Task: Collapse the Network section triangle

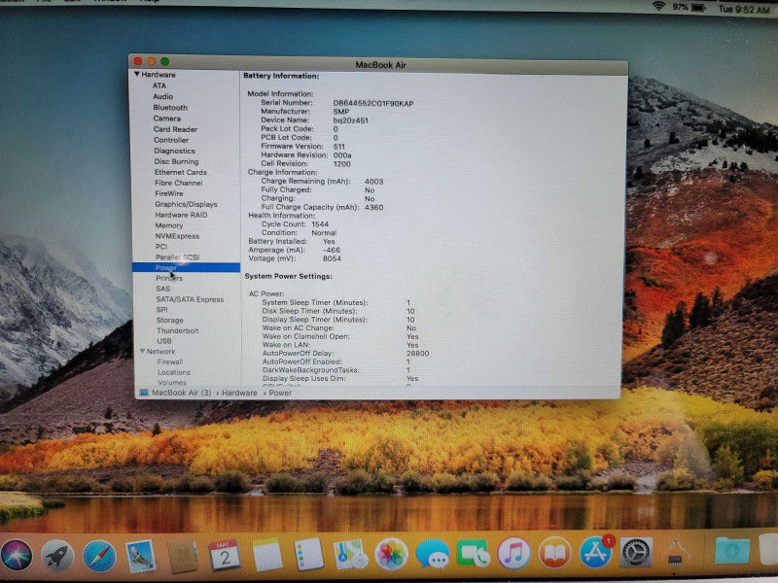Action: [x=142, y=351]
